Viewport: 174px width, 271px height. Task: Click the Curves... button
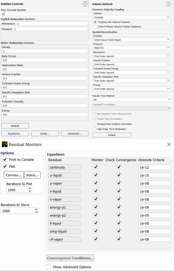click(14, 175)
